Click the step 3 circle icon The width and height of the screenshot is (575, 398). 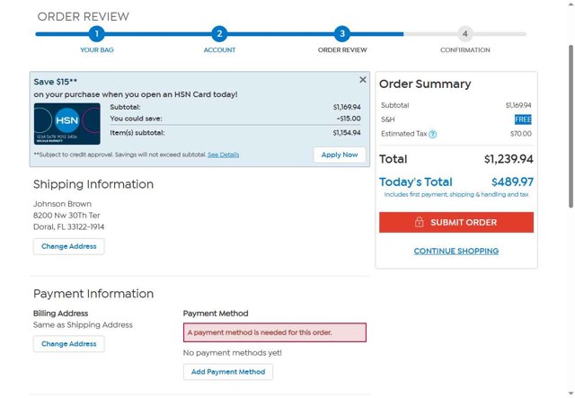click(342, 34)
